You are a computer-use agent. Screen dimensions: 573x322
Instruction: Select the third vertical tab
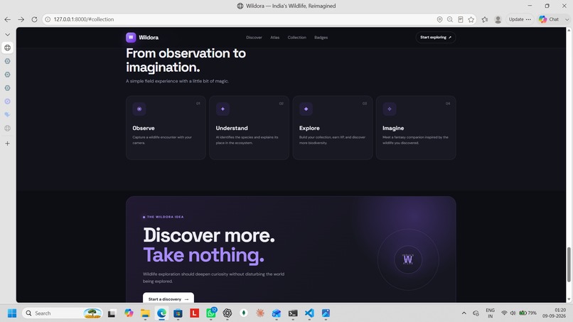coord(8,75)
